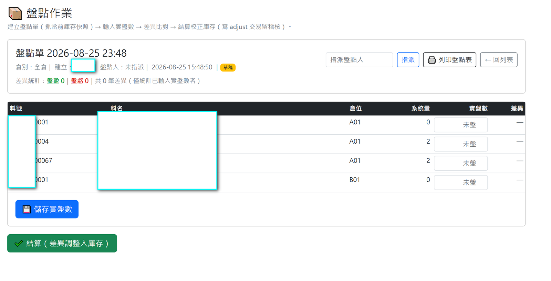Image resolution: width=551 pixels, height=281 pixels.
Task: Click the 盤點單 2026-08-25 23:48 heading
Action: coord(71,53)
